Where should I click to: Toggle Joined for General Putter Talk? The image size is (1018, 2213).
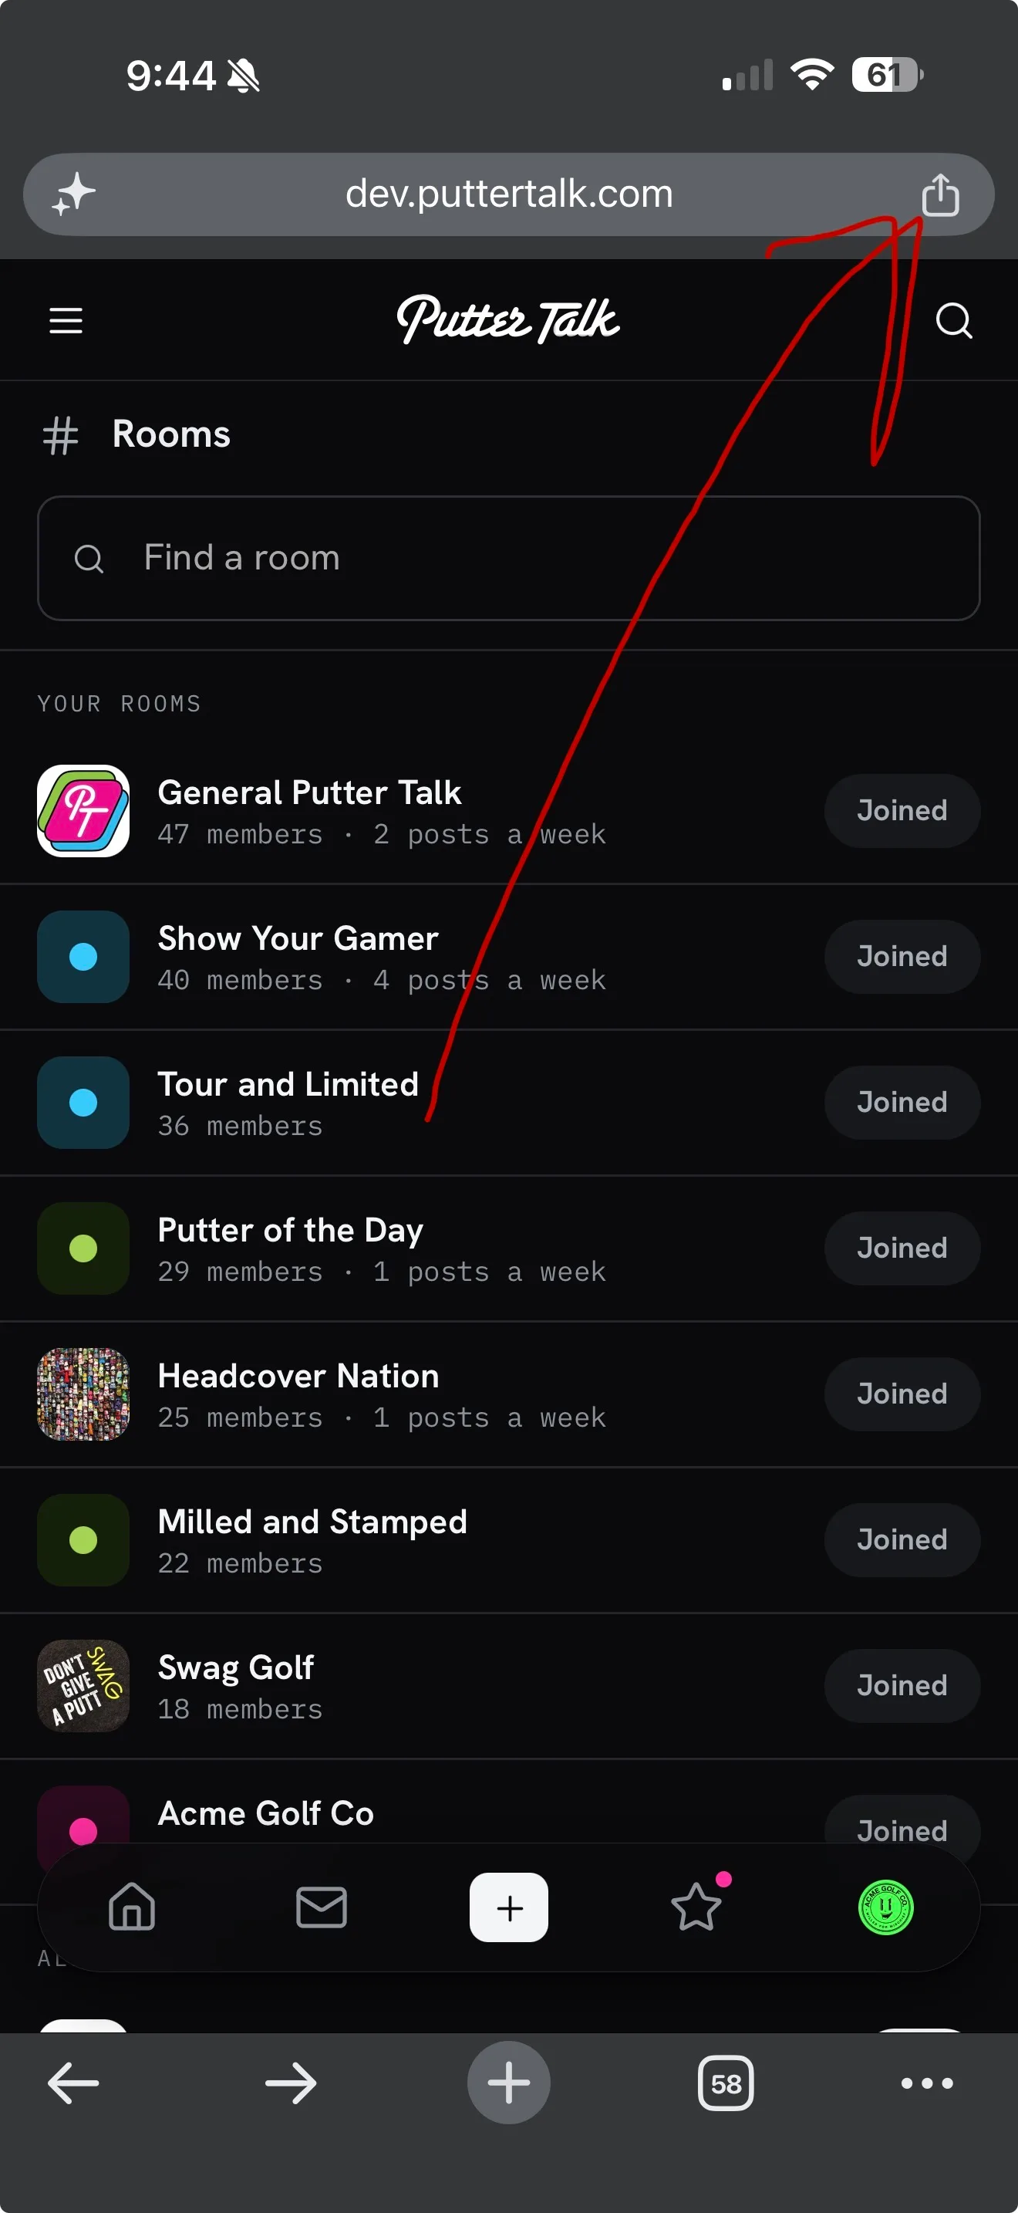point(902,810)
